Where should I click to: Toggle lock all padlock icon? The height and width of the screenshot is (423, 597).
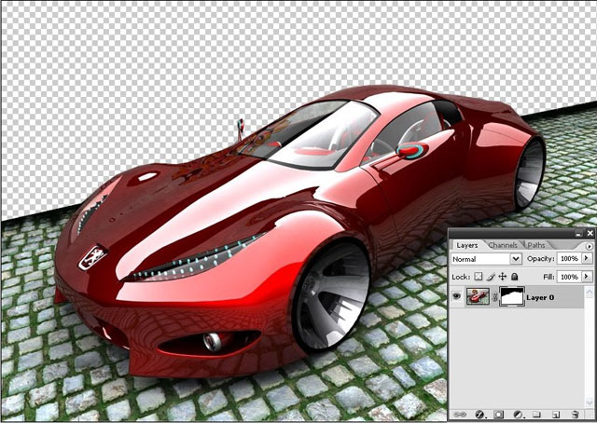tap(514, 277)
